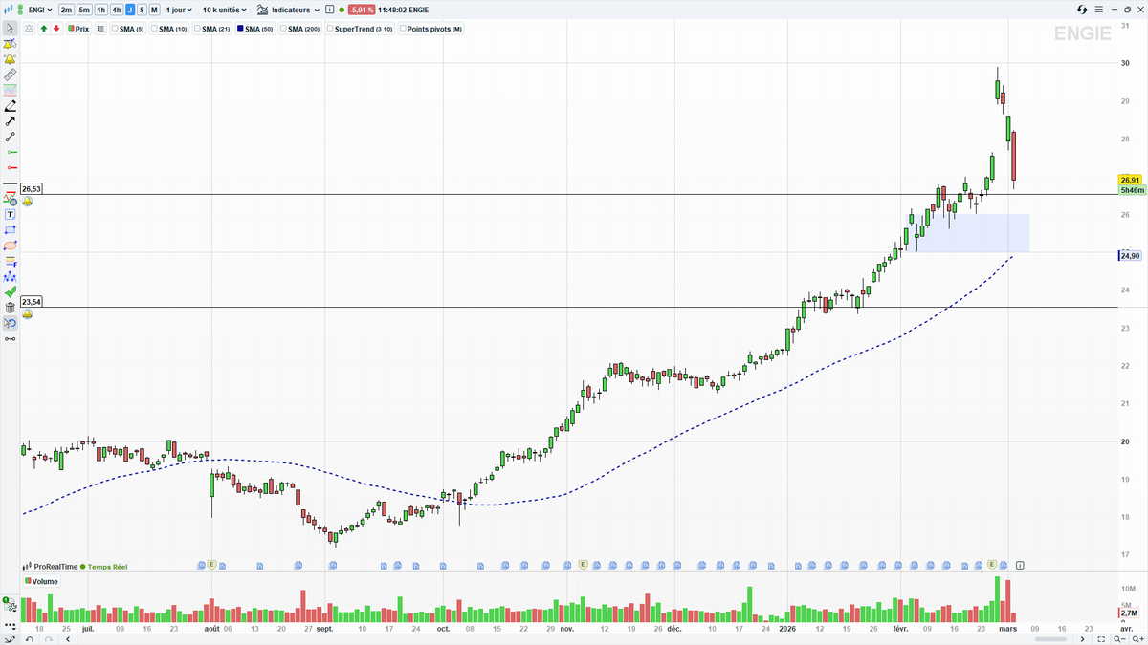Click the zoom out magnifier bottom right
1148x645 pixels.
click(1119, 639)
